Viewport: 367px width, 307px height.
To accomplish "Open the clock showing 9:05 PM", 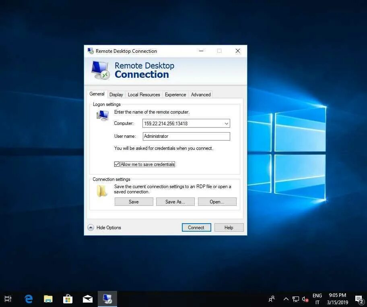I will [338, 299].
